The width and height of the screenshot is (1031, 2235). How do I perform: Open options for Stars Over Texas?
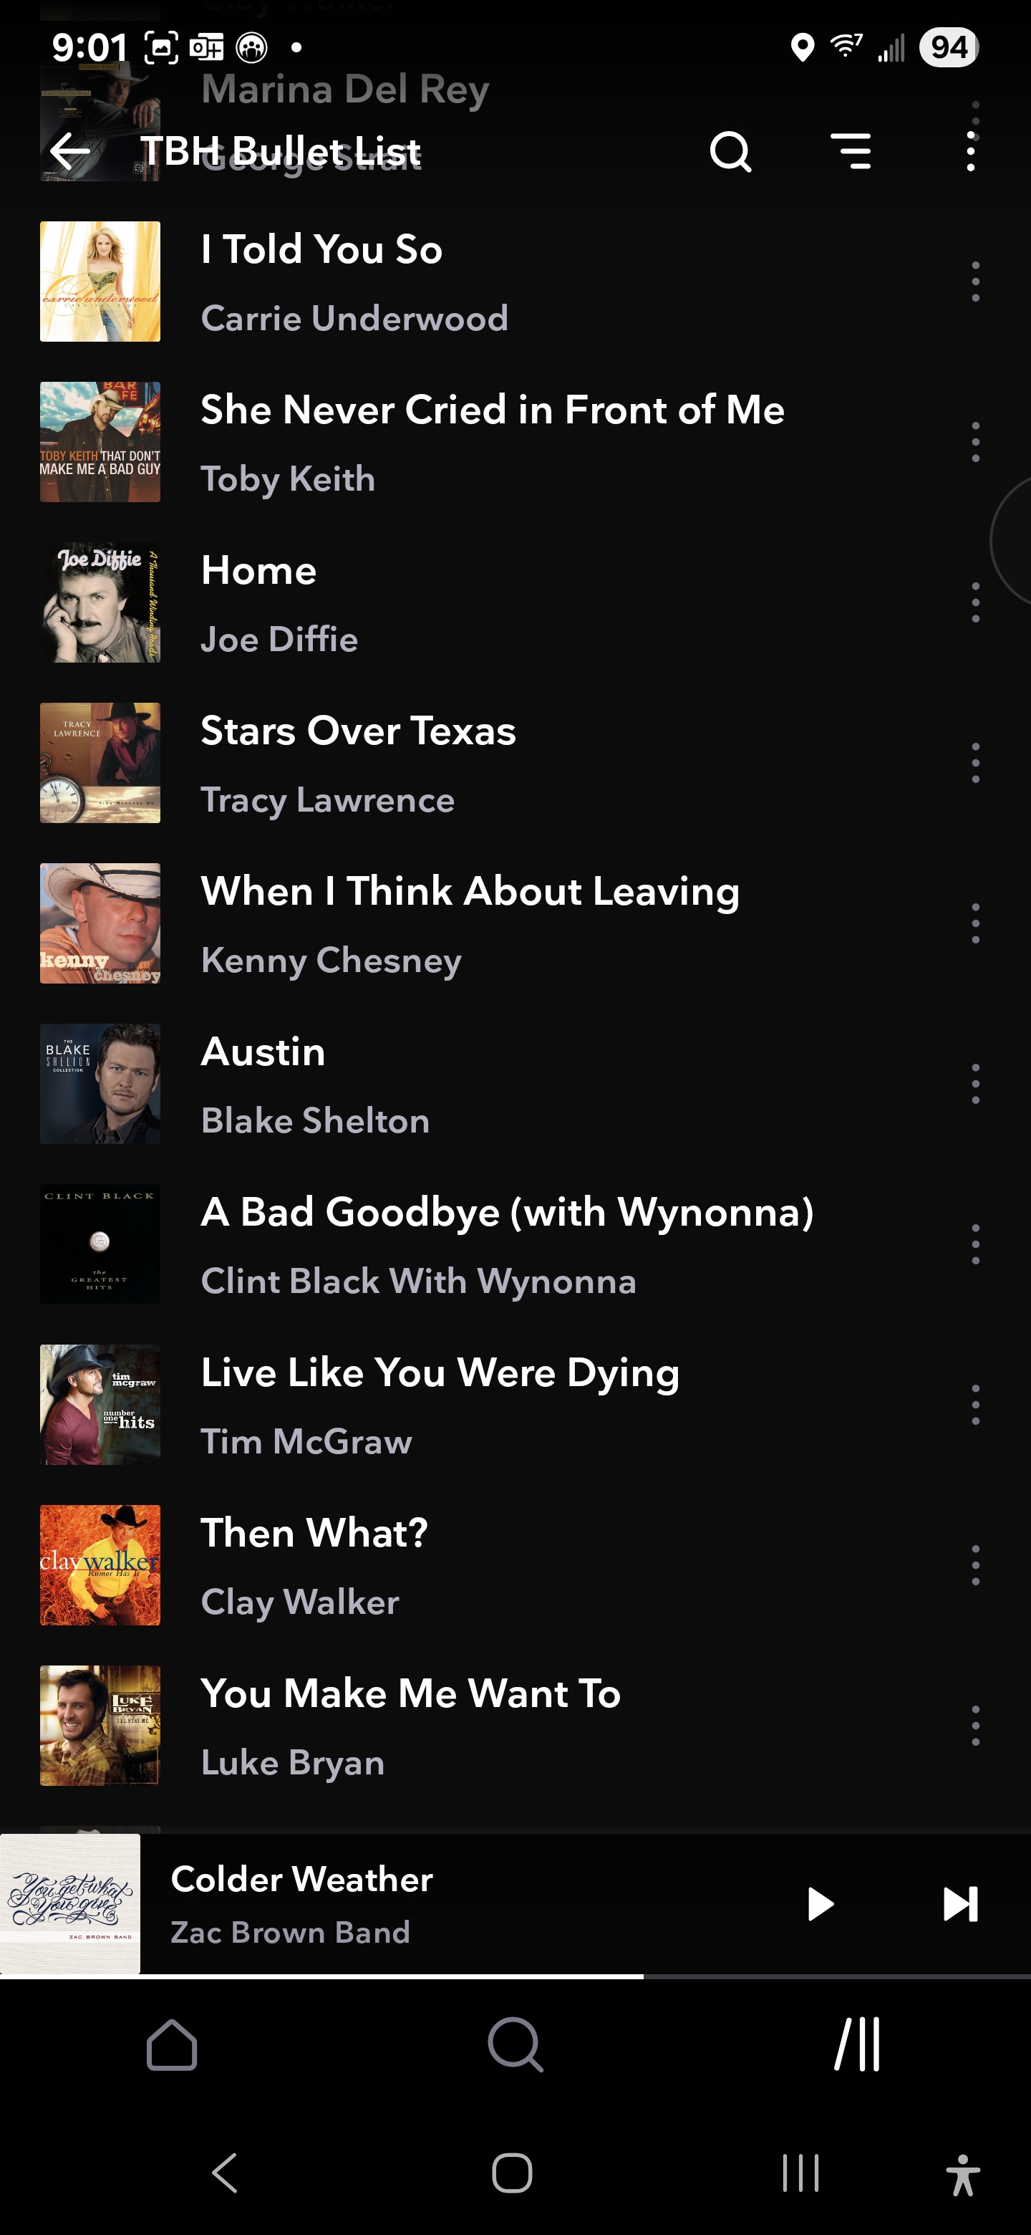(x=975, y=763)
